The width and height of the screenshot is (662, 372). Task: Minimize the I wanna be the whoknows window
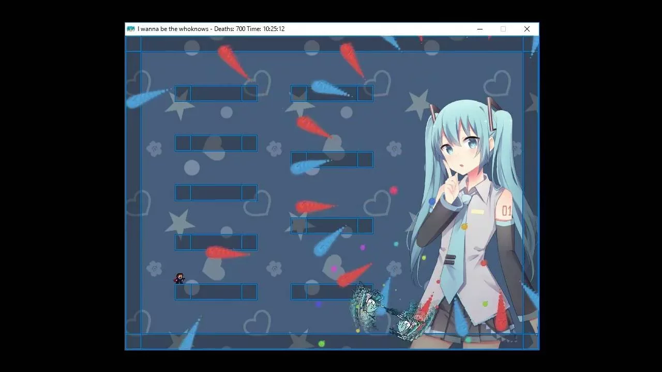pyautogui.click(x=480, y=29)
